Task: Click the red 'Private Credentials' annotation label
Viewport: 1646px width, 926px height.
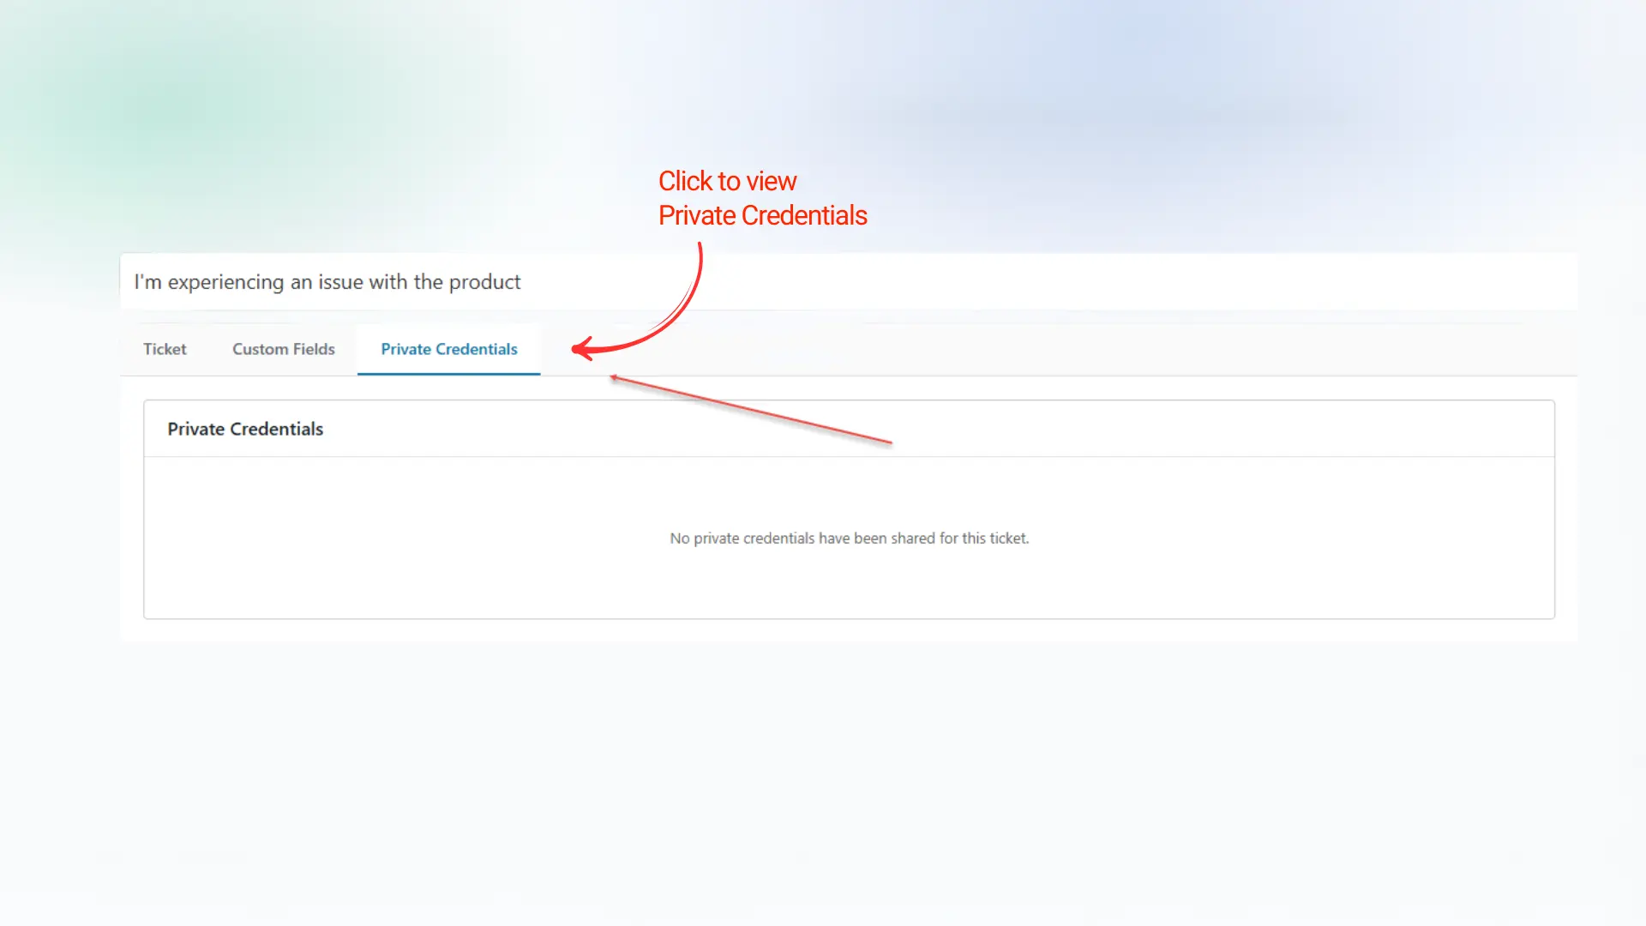Action: pyautogui.click(x=762, y=215)
